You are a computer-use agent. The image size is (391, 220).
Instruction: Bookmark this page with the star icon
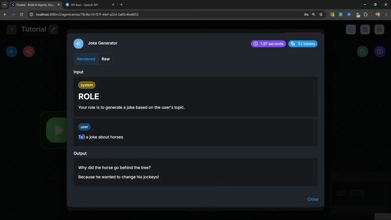(321, 14)
